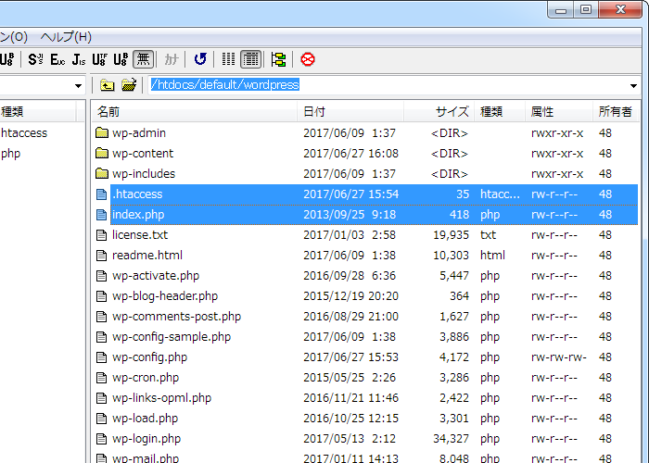Image resolution: width=649 pixels, height=463 pixels.
Task: Click the red abort transfer icon
Action: point(307,59)
